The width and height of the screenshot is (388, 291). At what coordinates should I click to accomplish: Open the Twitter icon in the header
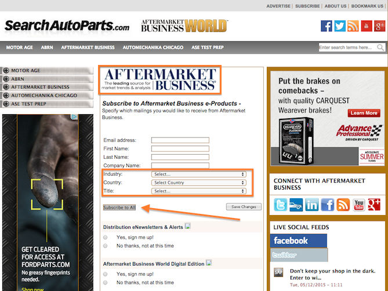pos(340,26)
